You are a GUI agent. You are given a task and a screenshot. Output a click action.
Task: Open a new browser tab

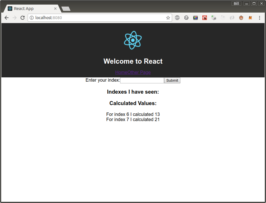[66, 9]
